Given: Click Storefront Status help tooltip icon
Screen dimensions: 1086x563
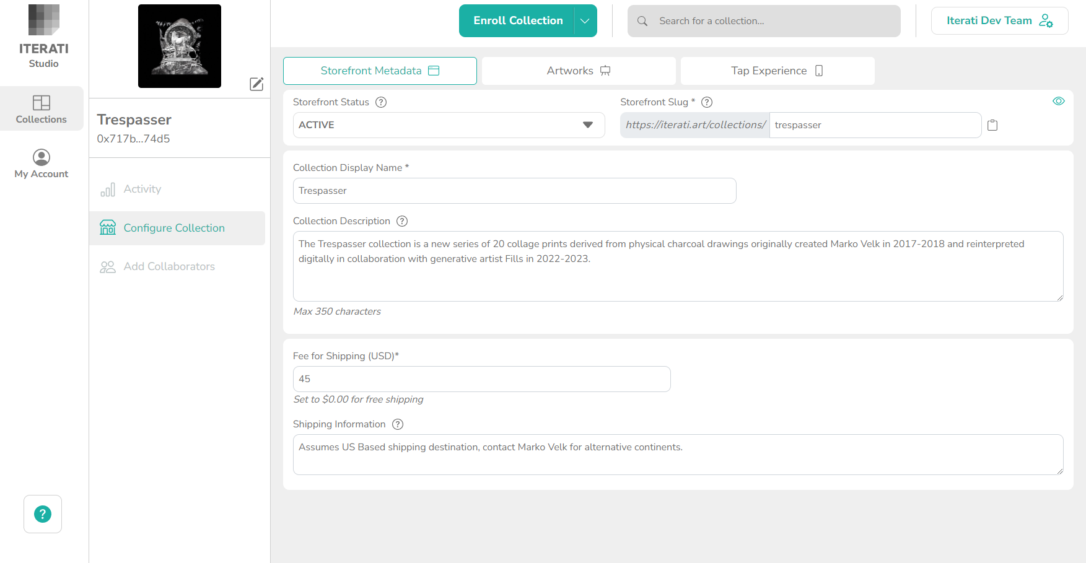Looking at the screenshot, I should [381, 102].
